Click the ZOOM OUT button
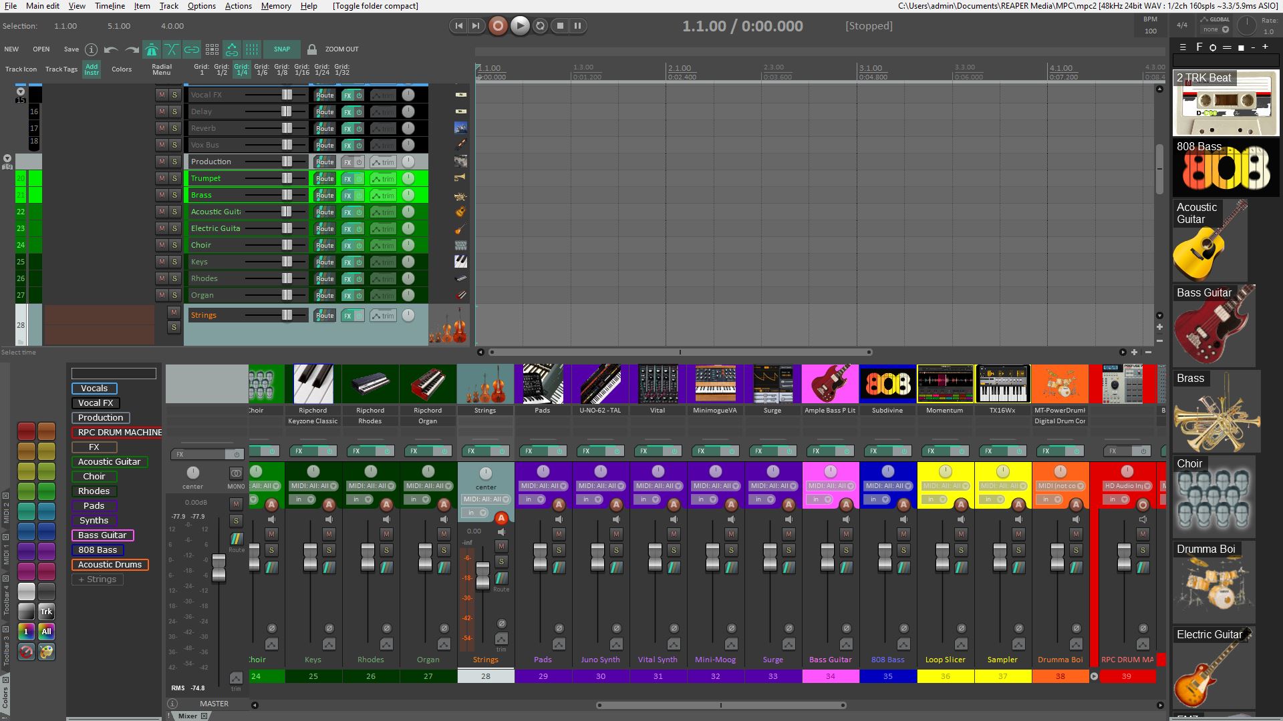 tap(341, 49)
